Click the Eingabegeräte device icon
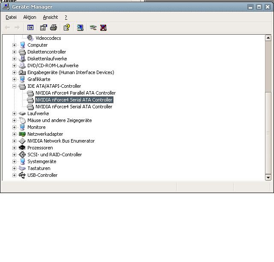 pyautogui.click(x=22, y=72)
